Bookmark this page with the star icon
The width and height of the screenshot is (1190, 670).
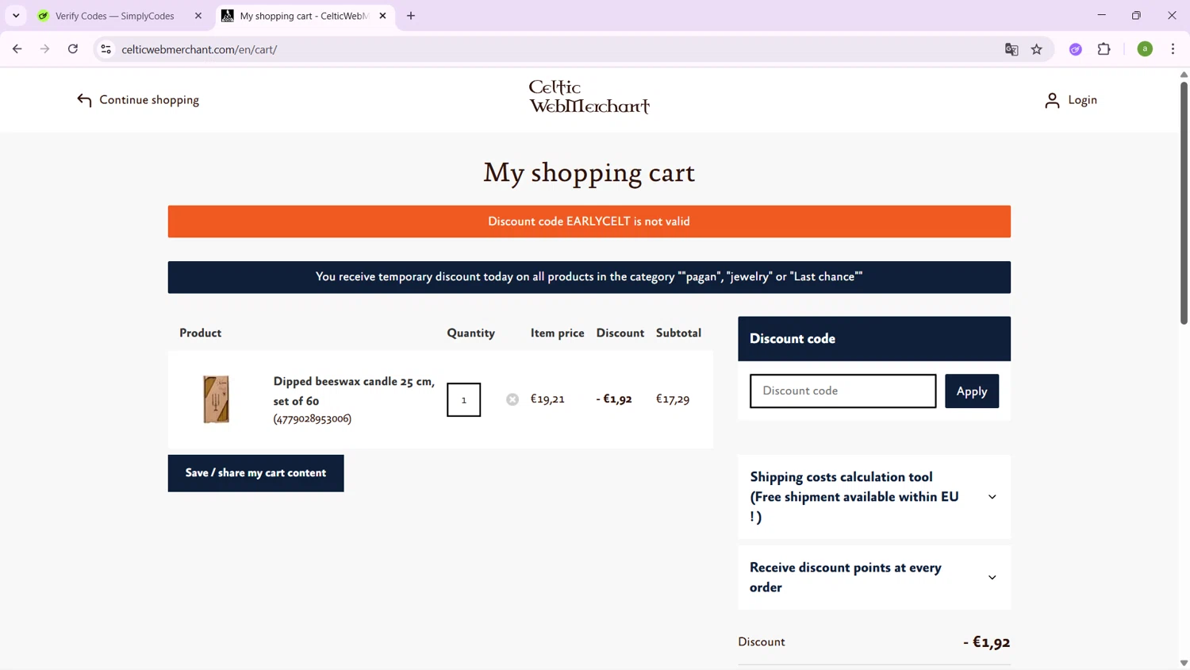coord(1037,49)
